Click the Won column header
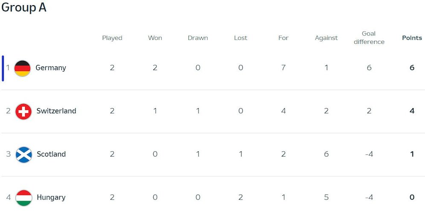 [155, 38]
